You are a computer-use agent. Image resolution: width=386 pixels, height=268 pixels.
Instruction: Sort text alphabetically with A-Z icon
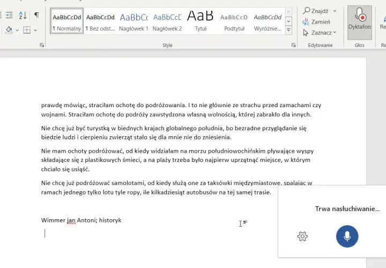pyautogui.click(x=23, y=15)
